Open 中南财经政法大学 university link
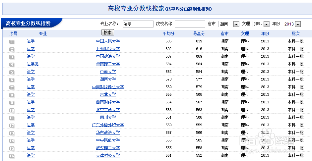The height and width of the screenshot is (161, 312). coord(108,87)
